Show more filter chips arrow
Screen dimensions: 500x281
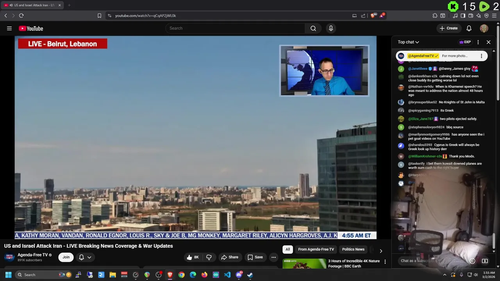tap(381, 251)
